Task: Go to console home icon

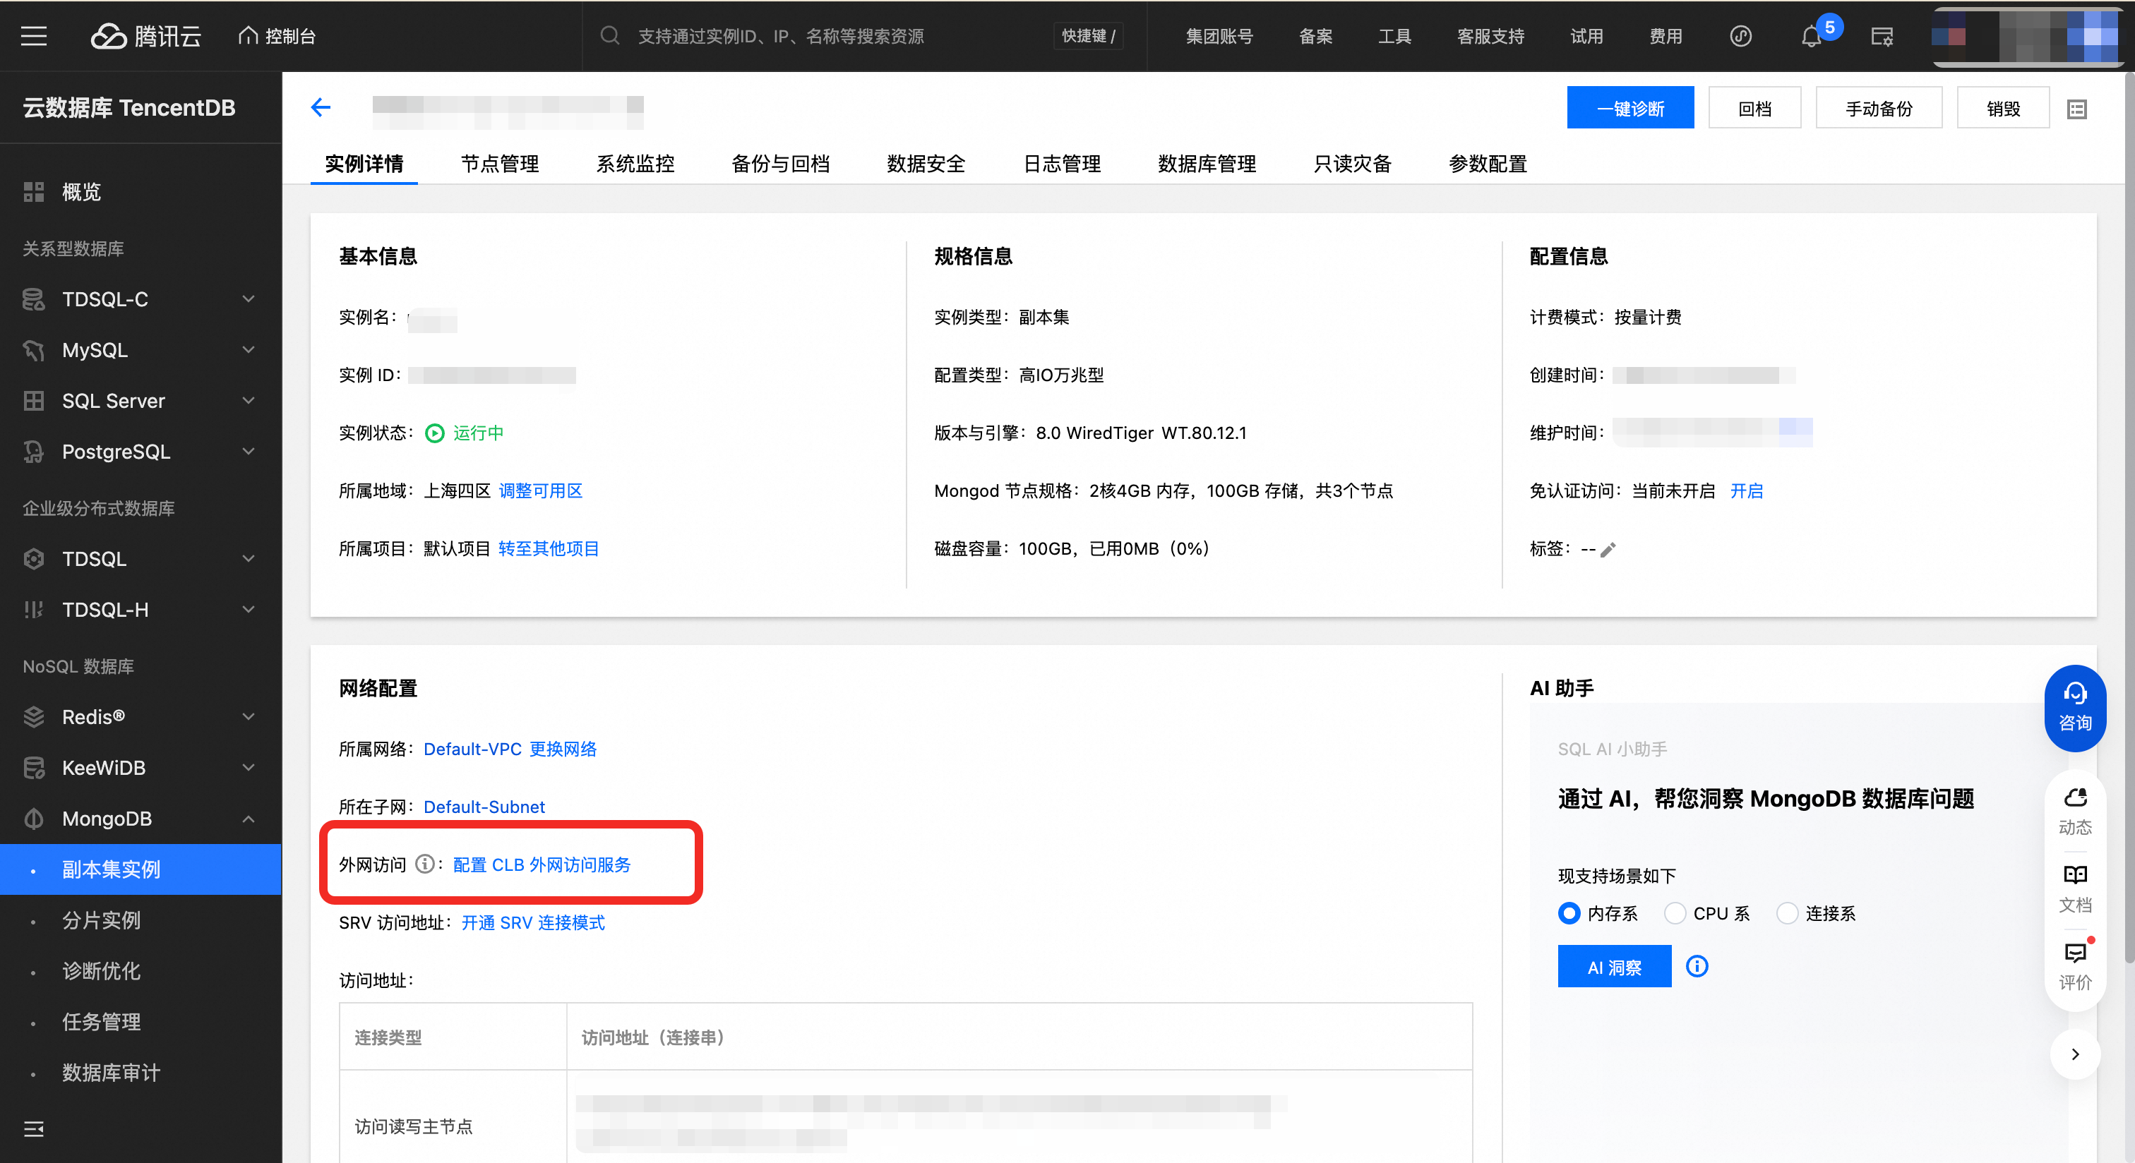Action: tap(248, 35)
